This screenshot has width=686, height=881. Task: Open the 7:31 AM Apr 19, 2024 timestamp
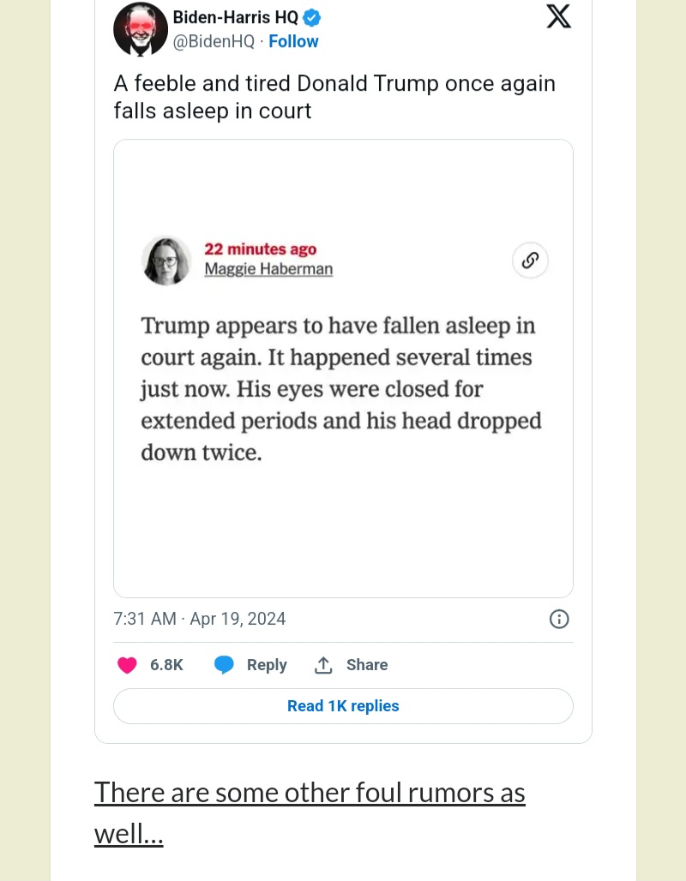point(200,619)
